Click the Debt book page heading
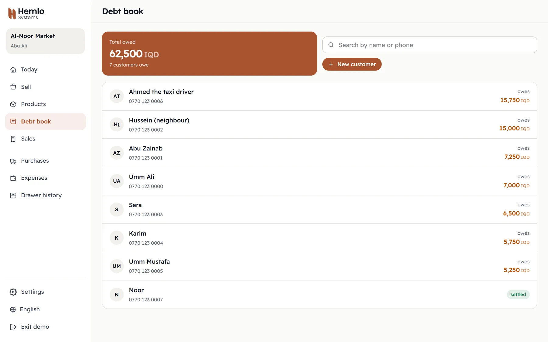548x342 pixels. (123, 11)
